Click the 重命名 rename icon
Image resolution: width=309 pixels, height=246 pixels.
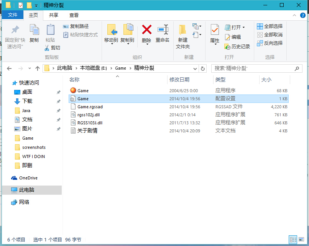pos(163,29)
